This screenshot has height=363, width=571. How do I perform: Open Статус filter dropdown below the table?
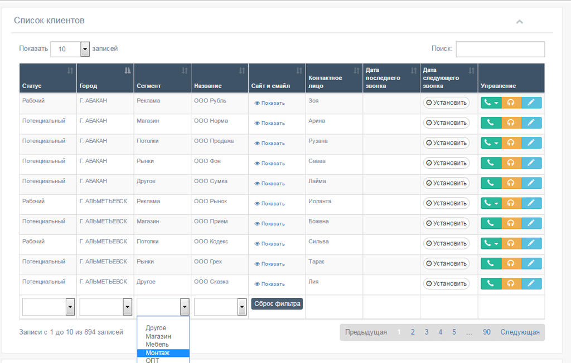coord(49,307)
